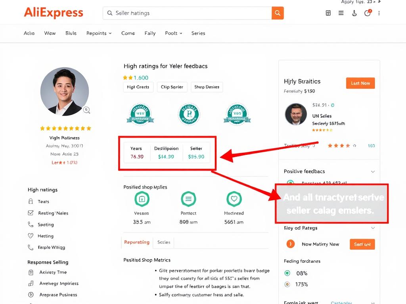406x304 pixels.
Task: Expand the Poott dropdown
Action: (x=174, y=33)
